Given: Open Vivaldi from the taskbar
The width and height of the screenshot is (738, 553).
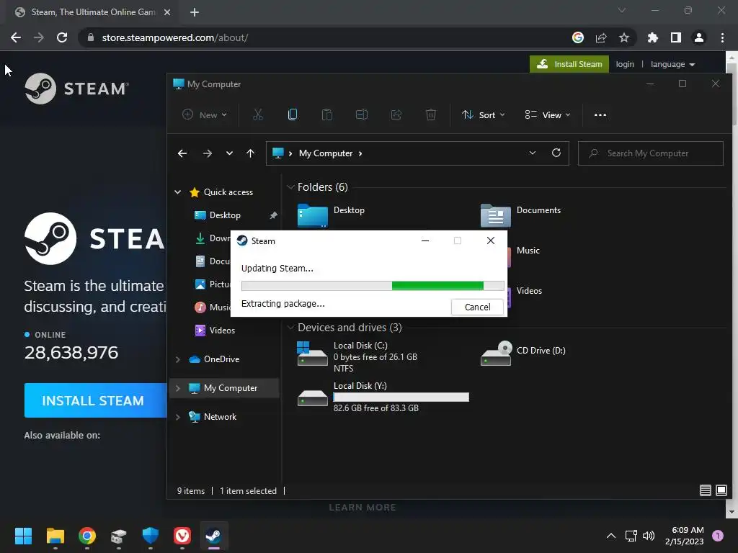Looking at the screenshot, I should (x=182, y=536).
